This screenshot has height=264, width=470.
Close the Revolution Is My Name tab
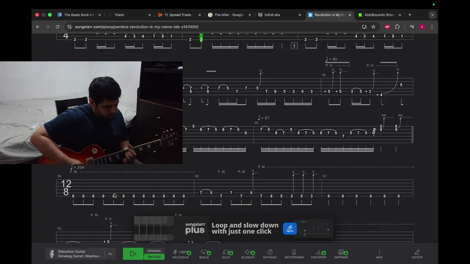[x=350, y=15]
